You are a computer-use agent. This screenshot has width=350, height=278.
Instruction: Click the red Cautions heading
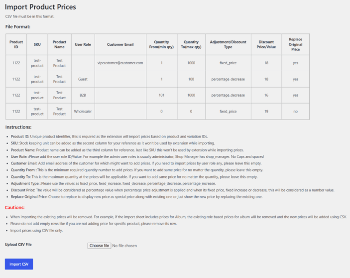[x=15, y=207]
